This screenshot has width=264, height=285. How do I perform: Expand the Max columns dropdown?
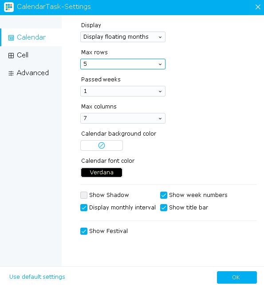pos(123,118)
